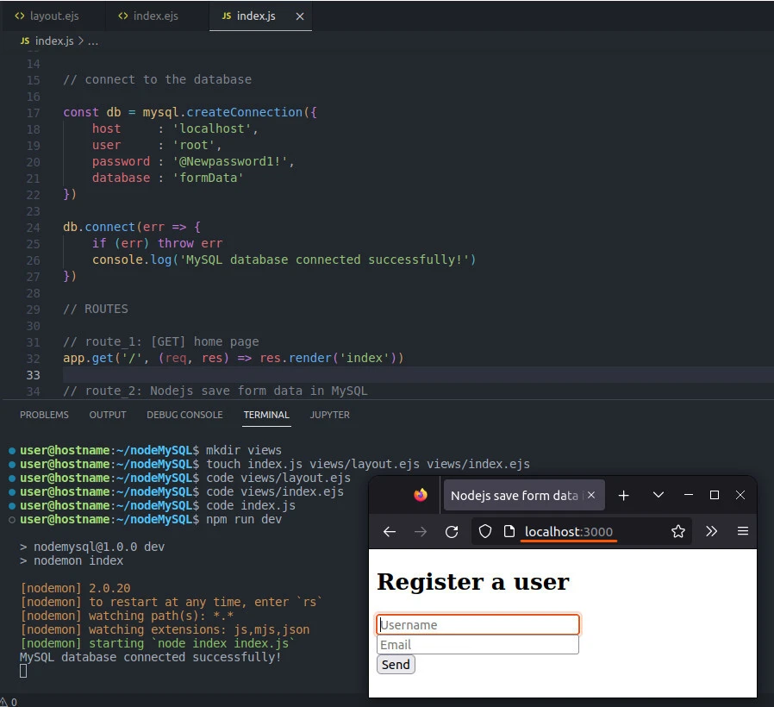Close the index.js editor tab
This screenshot has width=774, height=707.
pyautogui.click(x=299, y=16)
